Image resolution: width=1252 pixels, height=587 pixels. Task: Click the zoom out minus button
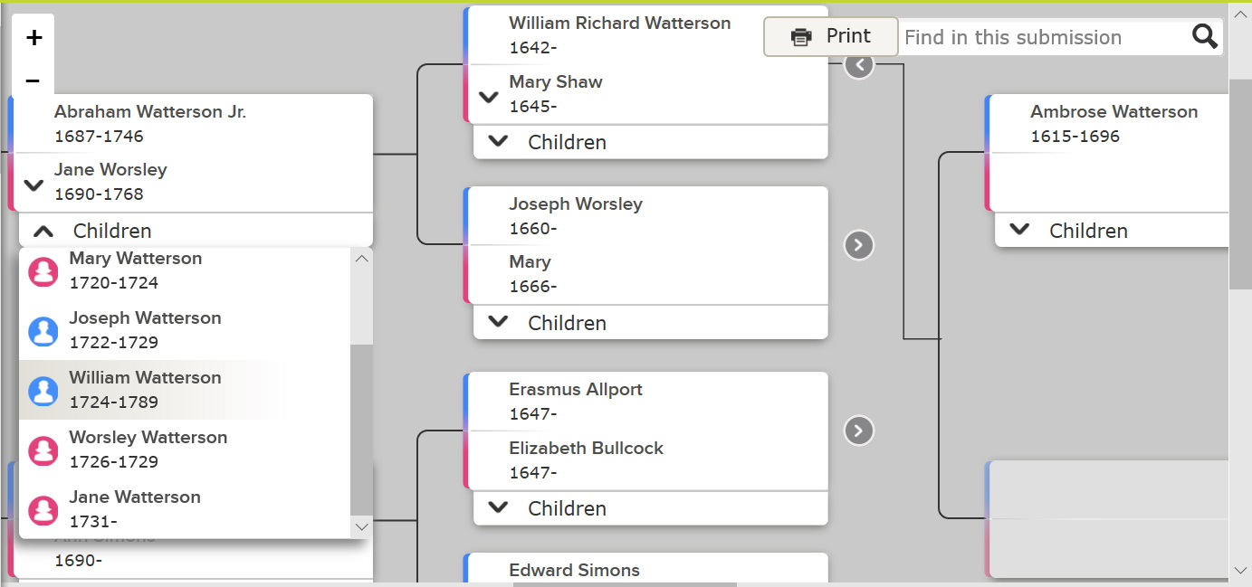[x=33, y=81]
